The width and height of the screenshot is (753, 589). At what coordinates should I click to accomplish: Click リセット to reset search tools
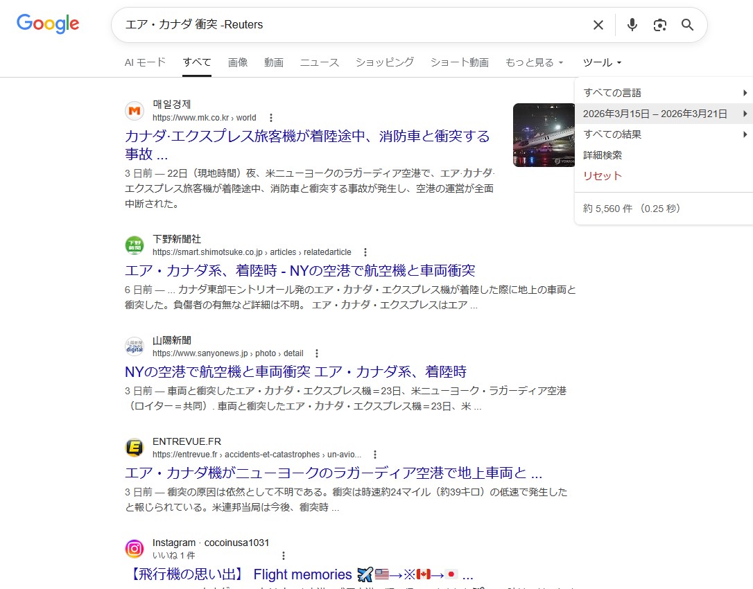pos(603,176)
